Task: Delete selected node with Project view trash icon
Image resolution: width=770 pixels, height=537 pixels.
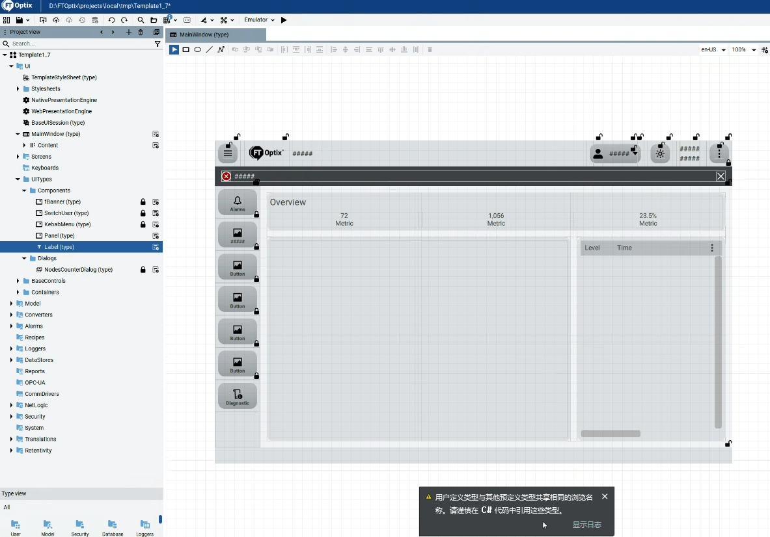Action: pyautogui.click(x=141, y=32)
